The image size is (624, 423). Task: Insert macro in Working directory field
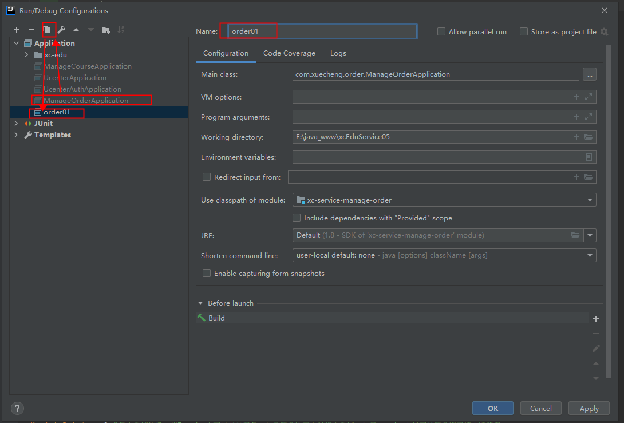point(576,137)
